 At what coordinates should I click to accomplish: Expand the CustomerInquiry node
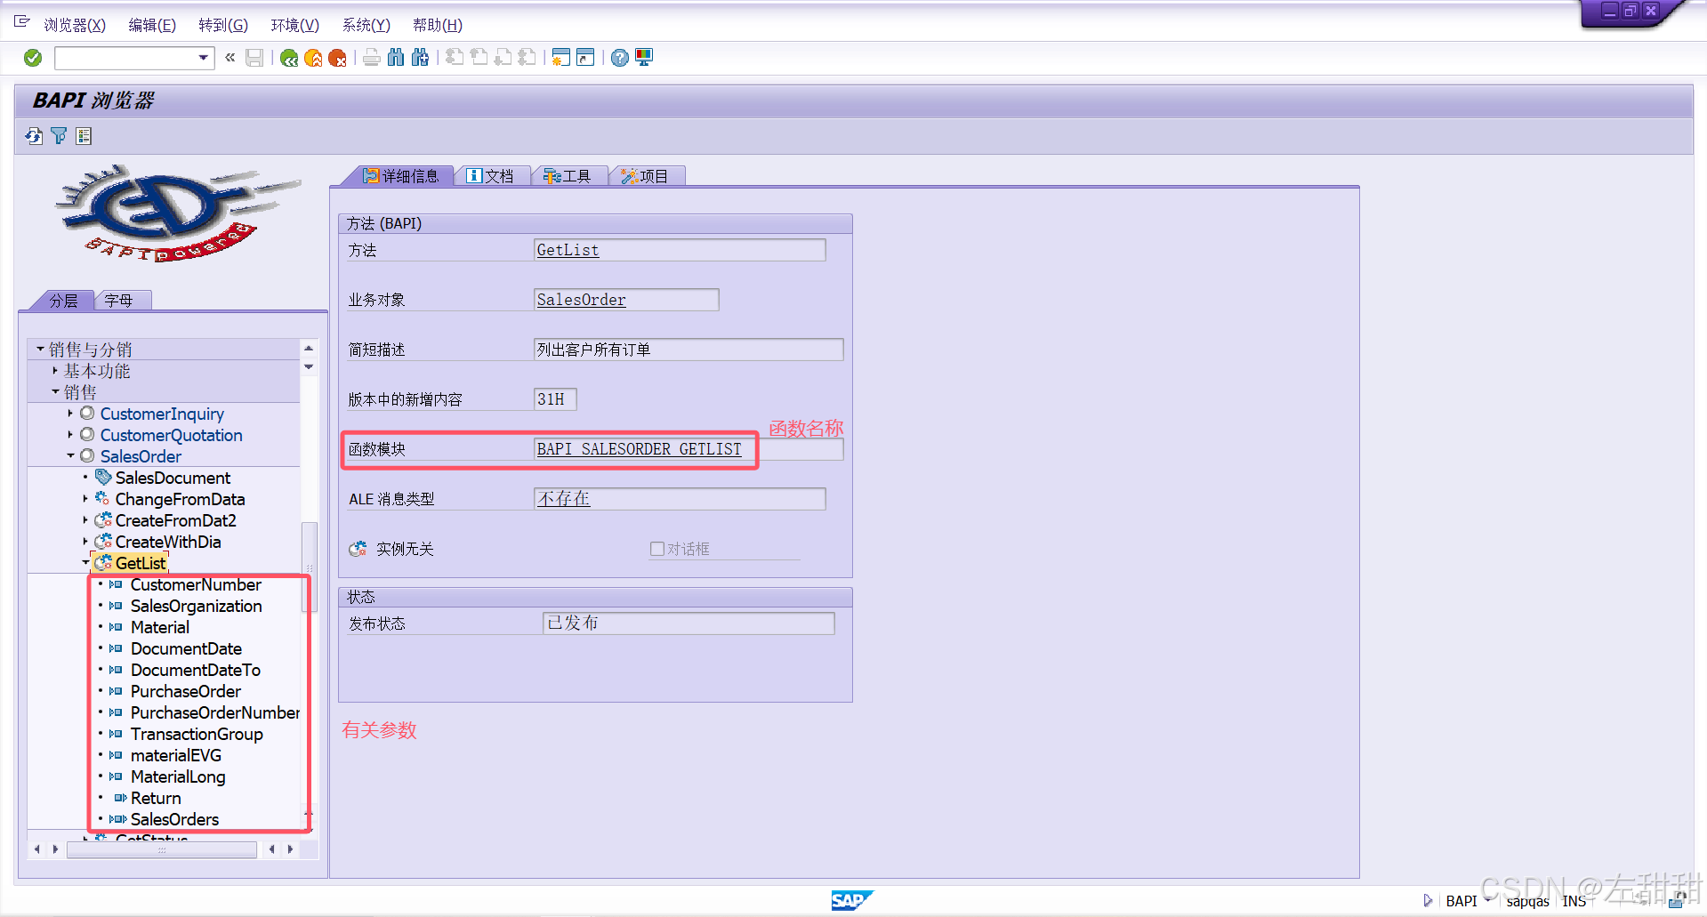[x=70, y=414]
